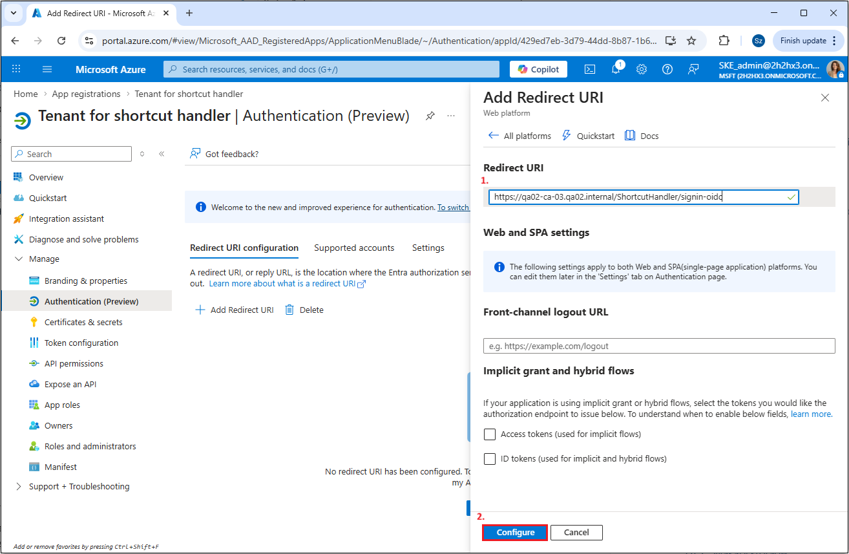The width and height of the screenshot is (849, 554).
Task: Enable Access tokens checkbox
Action: click(490, 434)
